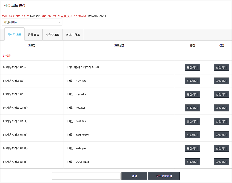This screenshot has height=183, width=232.
Task: Click 삽입하기 for 카테고리 리스트 row
Action: (x=221, y=67)
